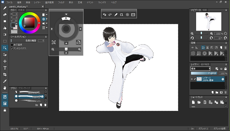
Task: Select the Brush pen tool
Action: pos(5,8)
